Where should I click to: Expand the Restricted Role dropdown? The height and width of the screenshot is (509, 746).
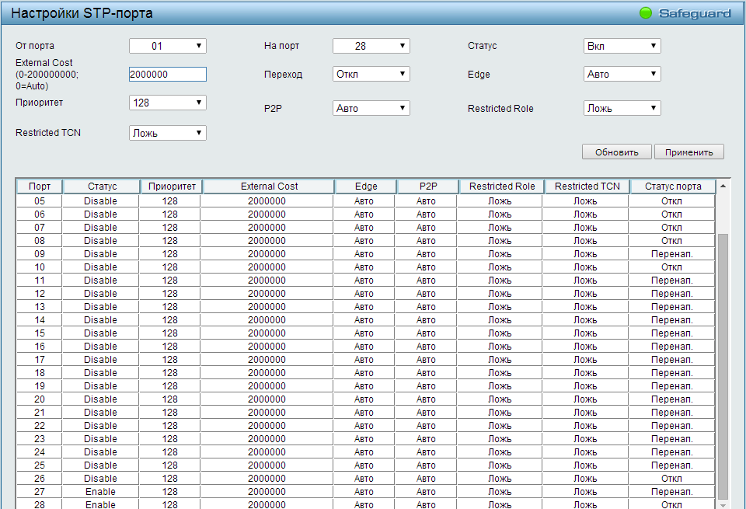622,108
